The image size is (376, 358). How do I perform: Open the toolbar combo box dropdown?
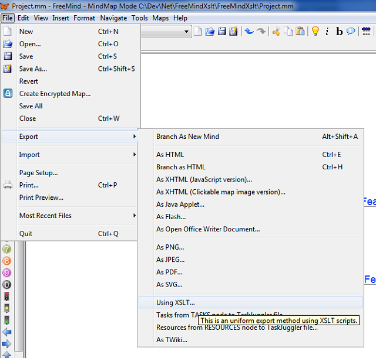click(186, 32)
